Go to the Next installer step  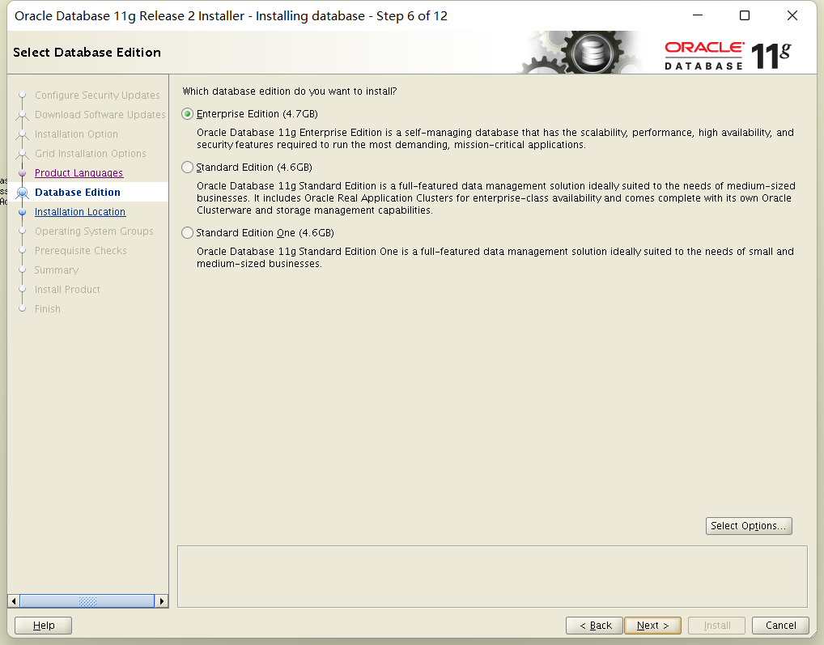pyautogui.click(x=652, y=625)
